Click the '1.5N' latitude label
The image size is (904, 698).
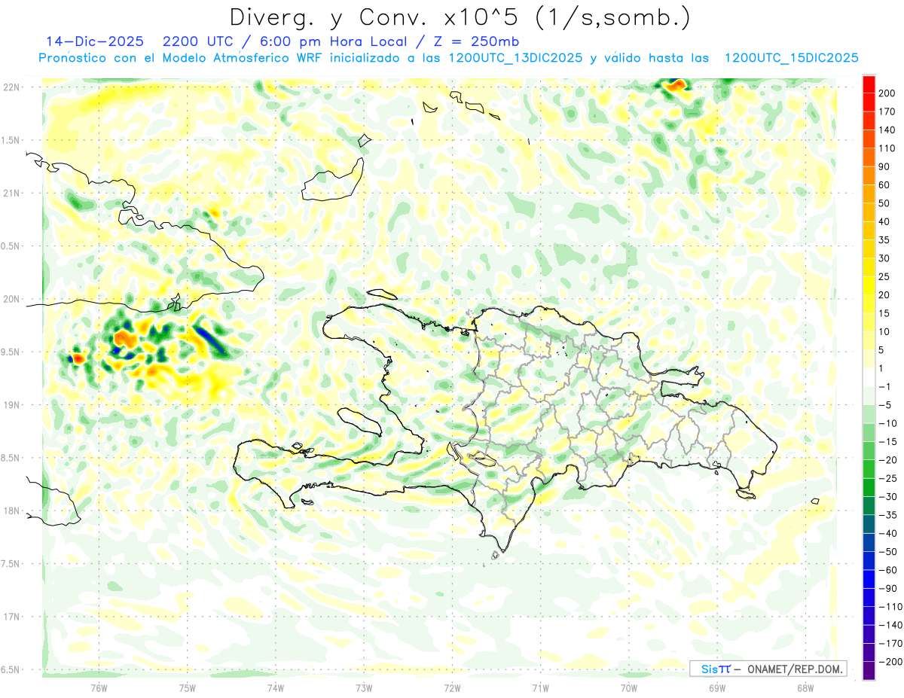click(11, 140)
